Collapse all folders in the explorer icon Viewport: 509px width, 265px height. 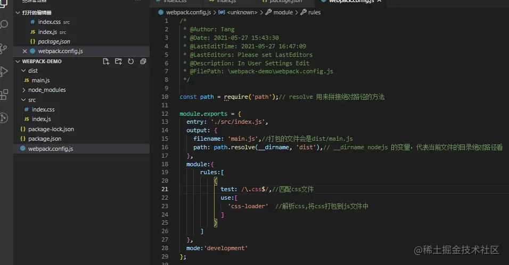(143, 62)
